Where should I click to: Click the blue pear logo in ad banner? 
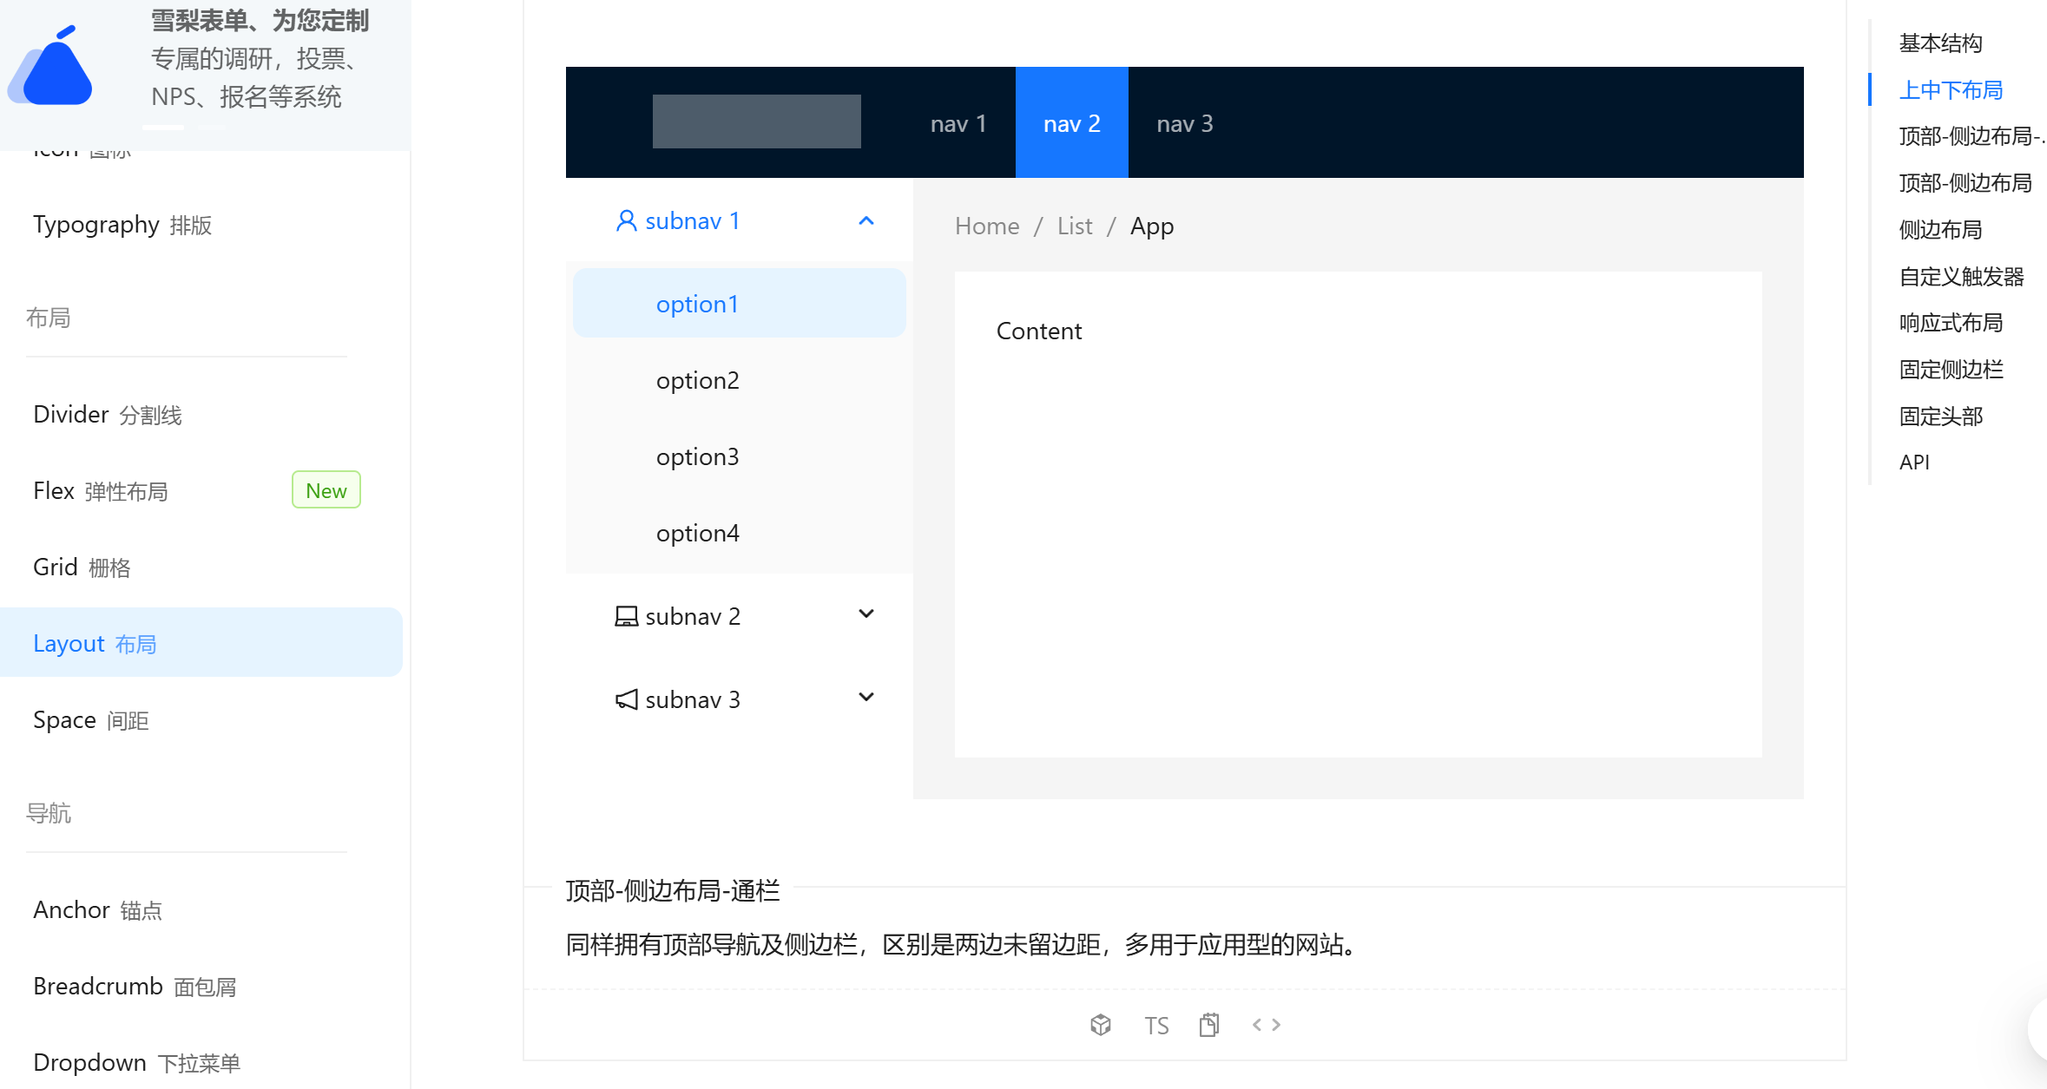coord(50,67)
